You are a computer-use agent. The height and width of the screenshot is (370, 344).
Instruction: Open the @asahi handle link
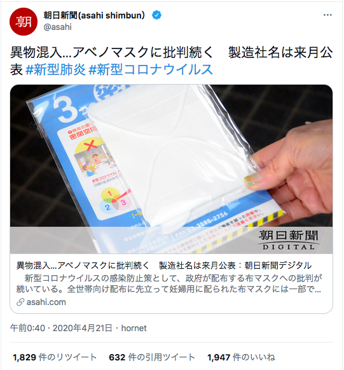(x=57, y=27)
